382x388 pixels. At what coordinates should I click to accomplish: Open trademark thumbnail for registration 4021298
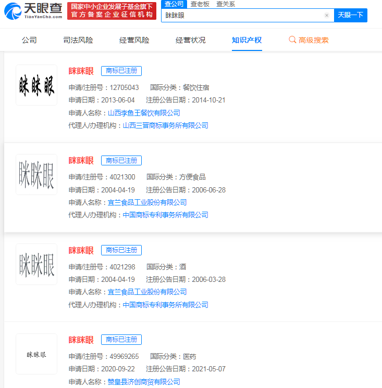point(36,264)
